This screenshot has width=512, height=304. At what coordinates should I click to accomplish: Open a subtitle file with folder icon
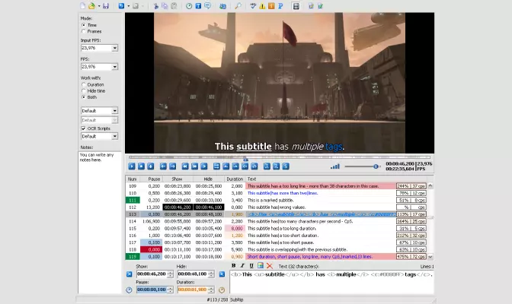(91, 6)
